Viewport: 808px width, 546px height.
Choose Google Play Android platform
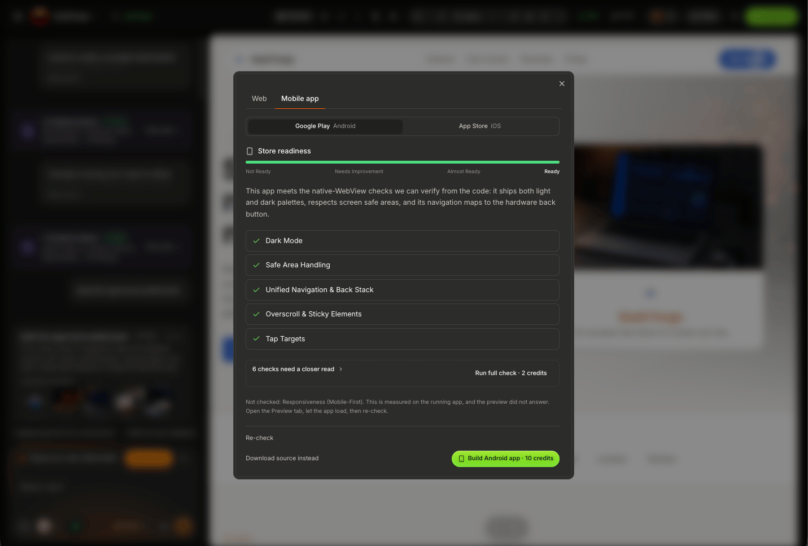(x=325, y=126)
